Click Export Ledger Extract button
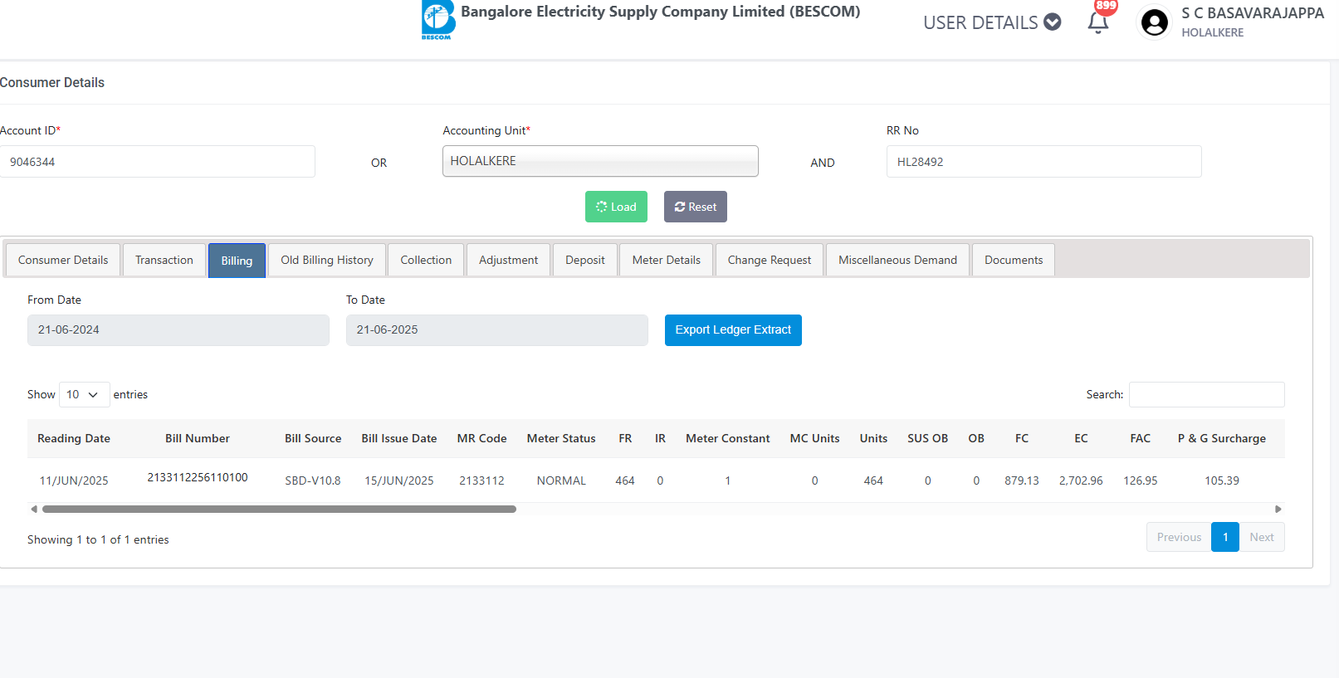 point(733,329)
